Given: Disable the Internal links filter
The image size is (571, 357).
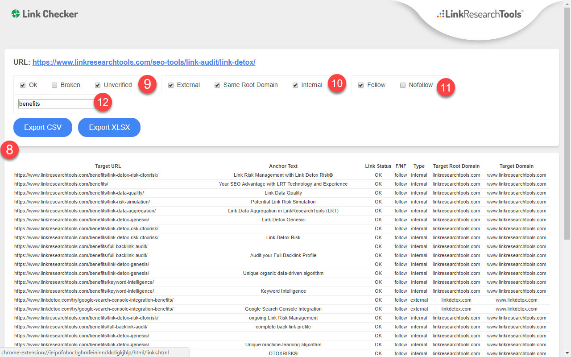Looking at the screenshot, I should [295, 85].
